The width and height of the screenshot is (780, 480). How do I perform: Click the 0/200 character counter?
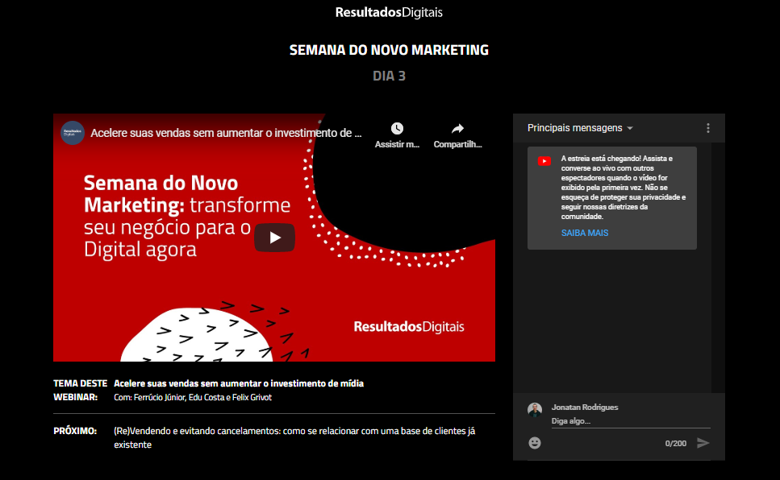[x=675, y=443]
